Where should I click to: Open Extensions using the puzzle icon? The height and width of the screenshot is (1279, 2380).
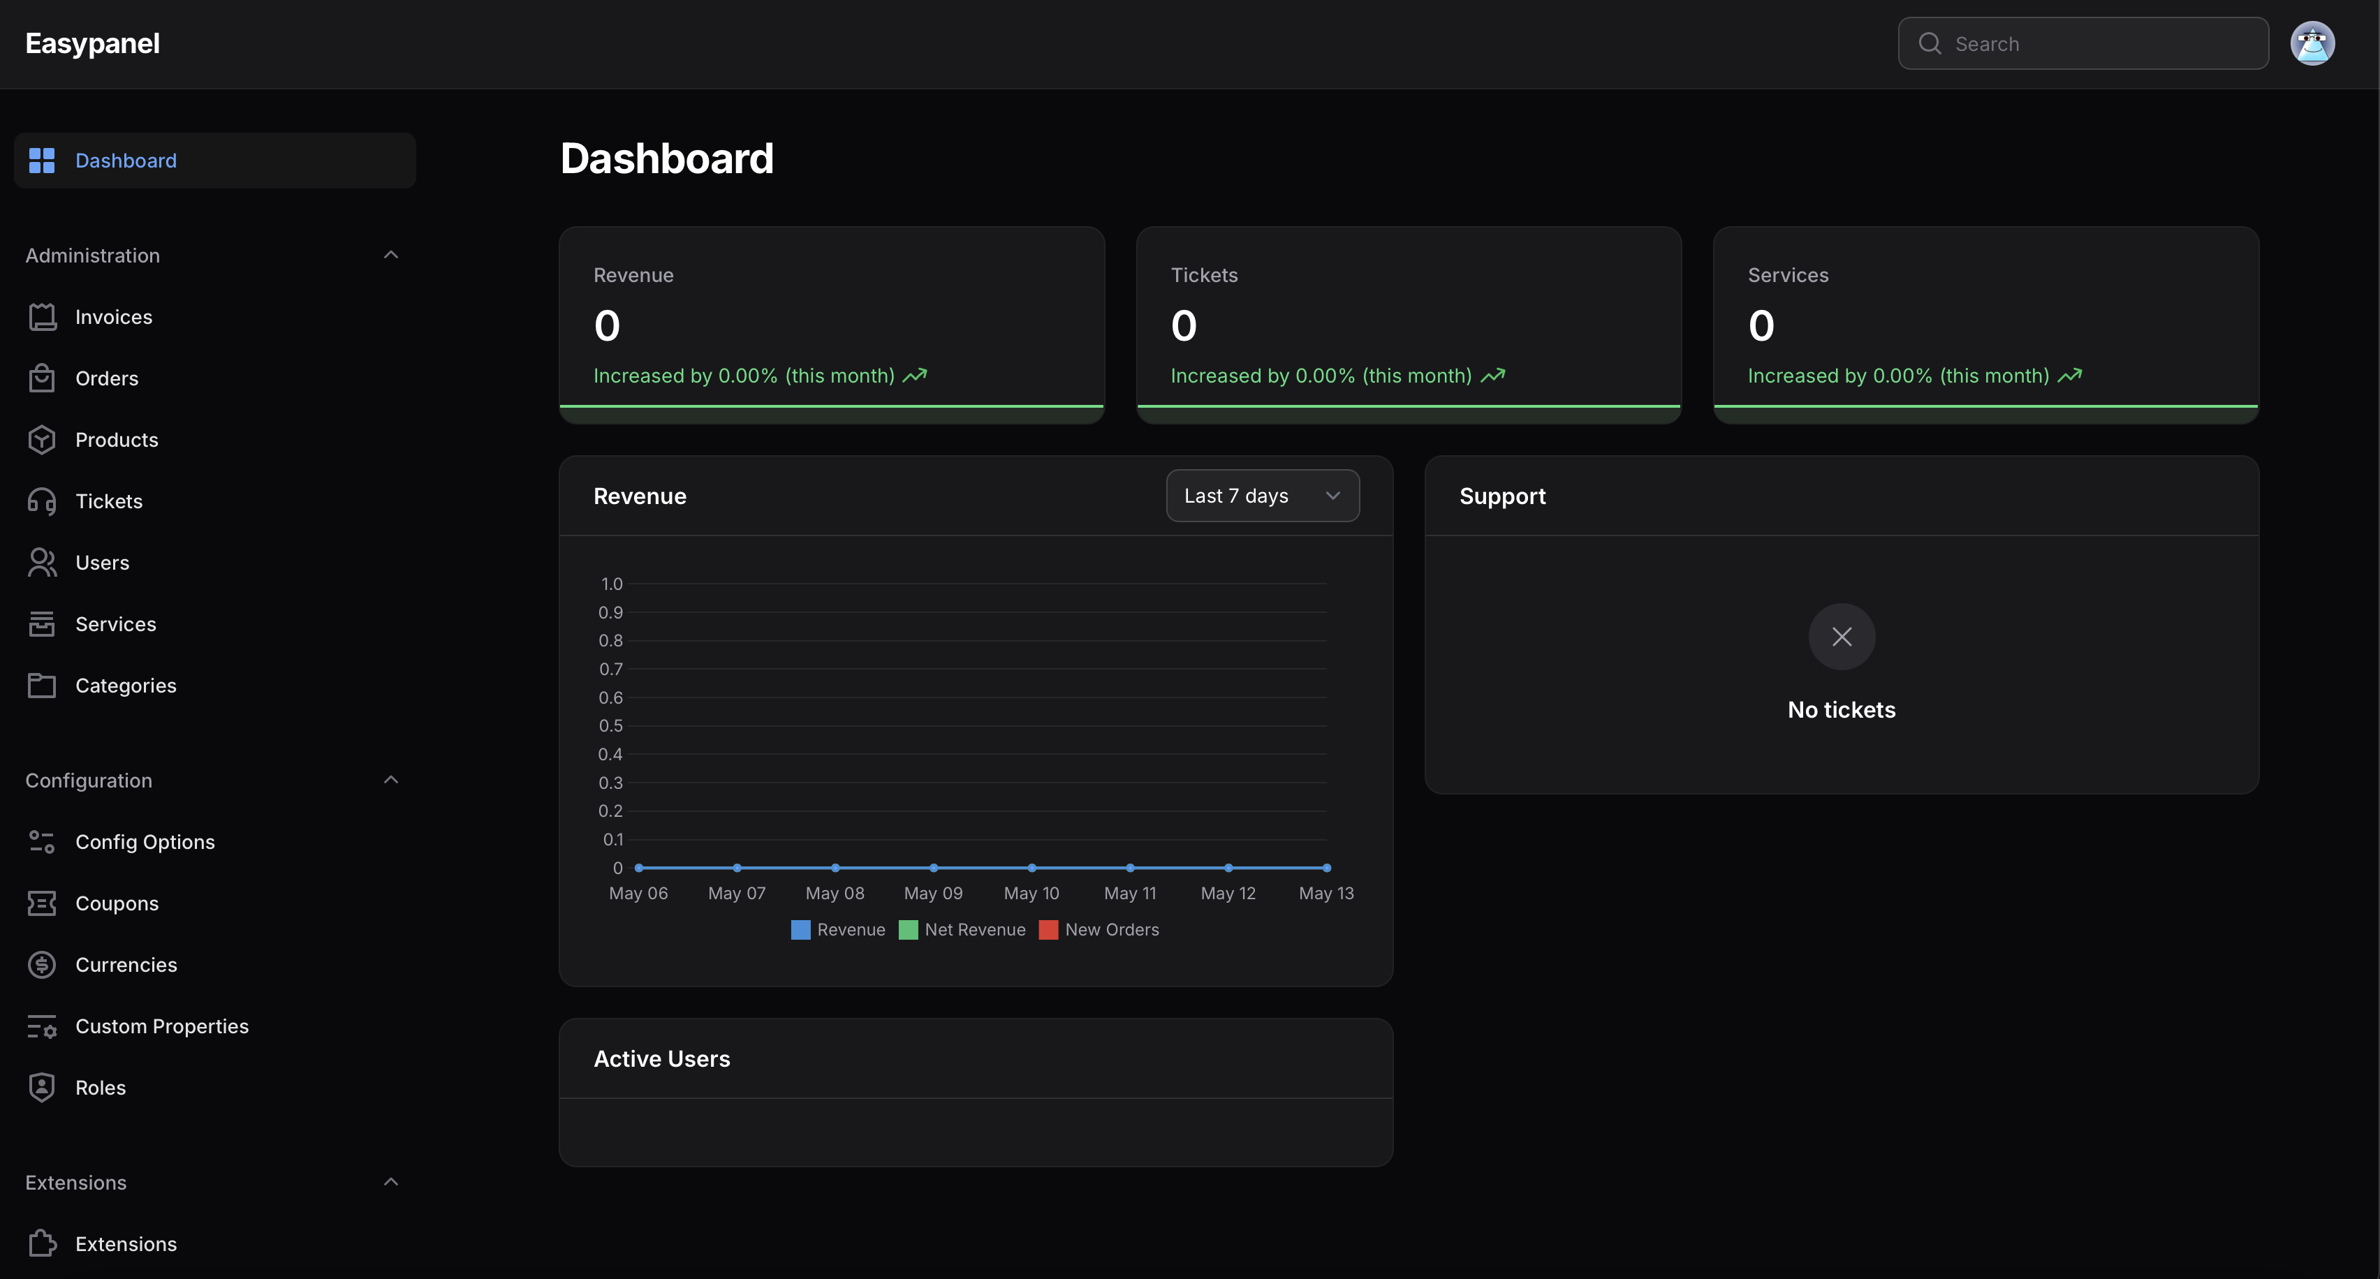43,1243
